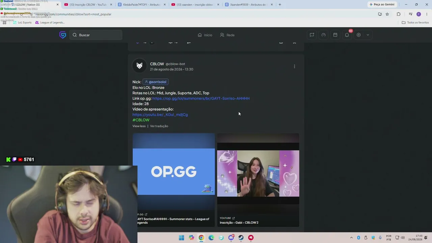Open the LoL Esports bookmark
Screen dimensions: 432x243
[x=22, y=23]
